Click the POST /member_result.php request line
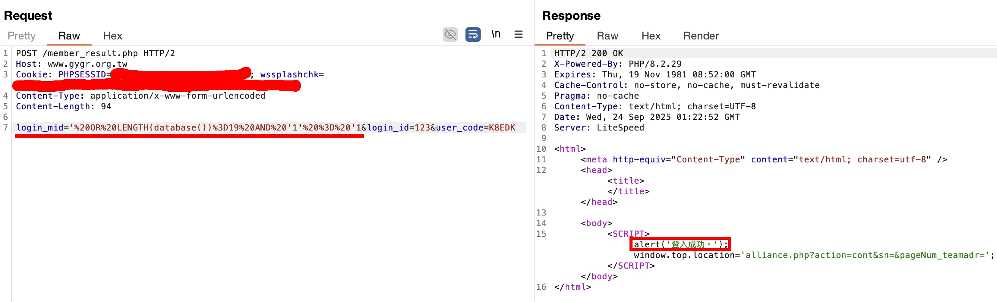997x302 pixels. (96, 53)
